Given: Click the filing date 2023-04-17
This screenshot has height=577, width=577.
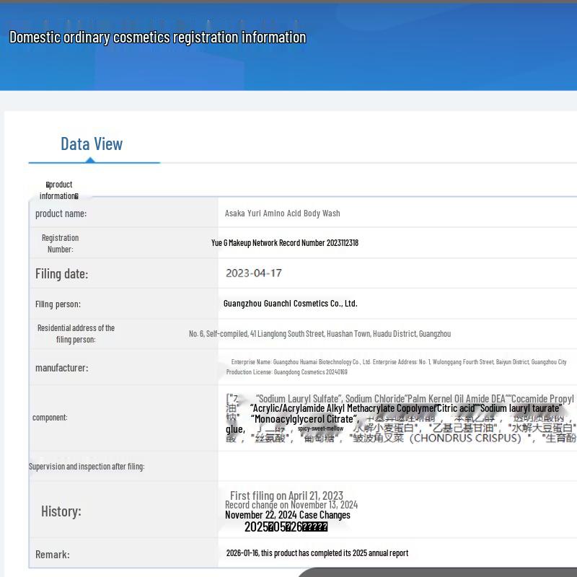Looking at the screenshot, I should pos(253,273).
